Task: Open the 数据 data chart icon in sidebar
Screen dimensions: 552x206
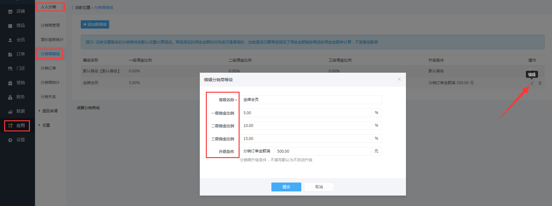Action: pos(10,111)
